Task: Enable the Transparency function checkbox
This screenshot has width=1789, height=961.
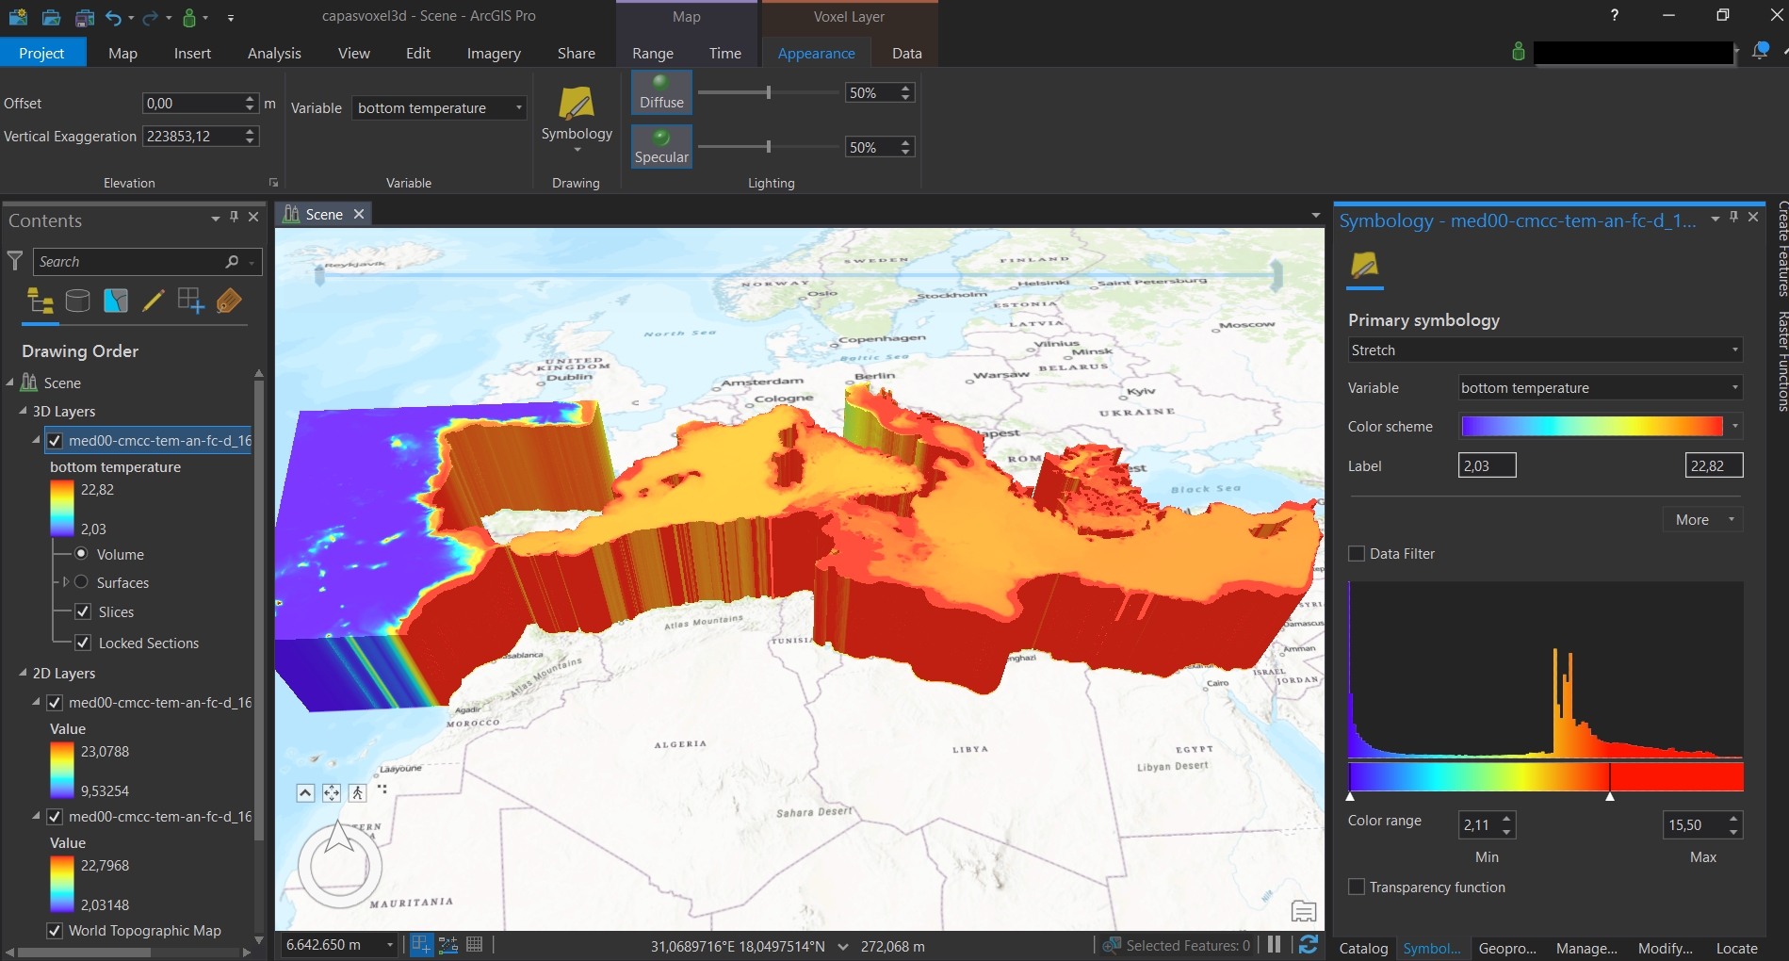Action: coord(1357,888)
